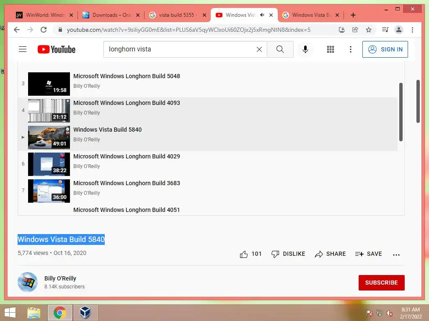This screenshot has height=321, width=429.
Task: Click the page vertical scrollbar
Action: (418, 101)
